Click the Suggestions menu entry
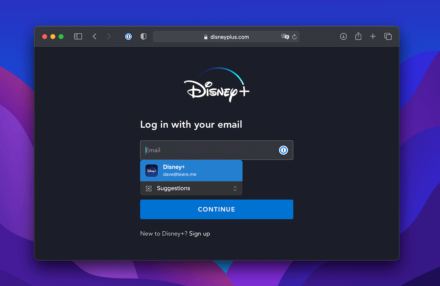 tap(173, 188)
